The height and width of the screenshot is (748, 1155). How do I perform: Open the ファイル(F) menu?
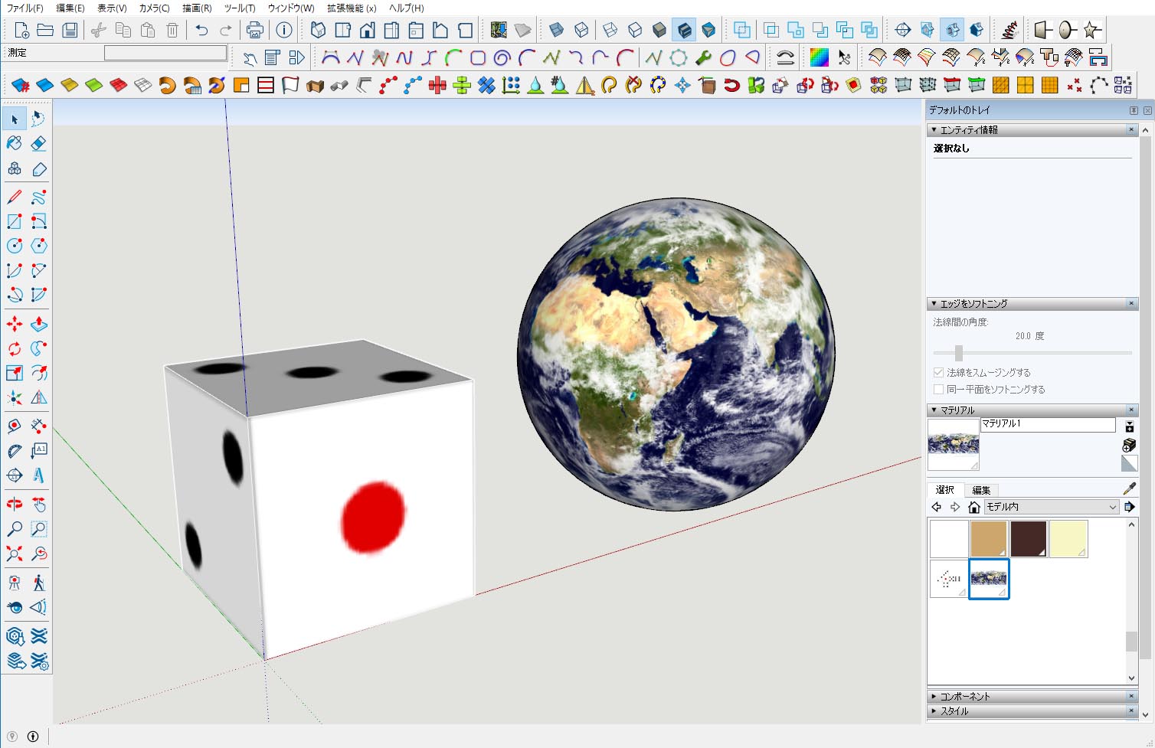25,8
